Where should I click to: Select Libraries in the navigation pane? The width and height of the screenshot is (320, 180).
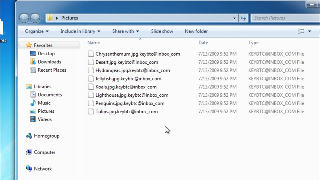pos(42,86)
